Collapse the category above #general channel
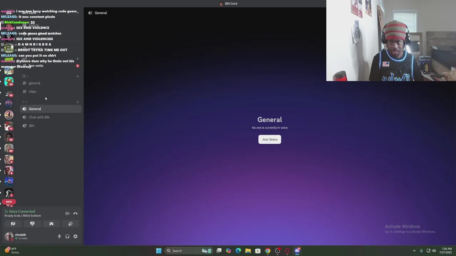 click(x=25, y=76)
